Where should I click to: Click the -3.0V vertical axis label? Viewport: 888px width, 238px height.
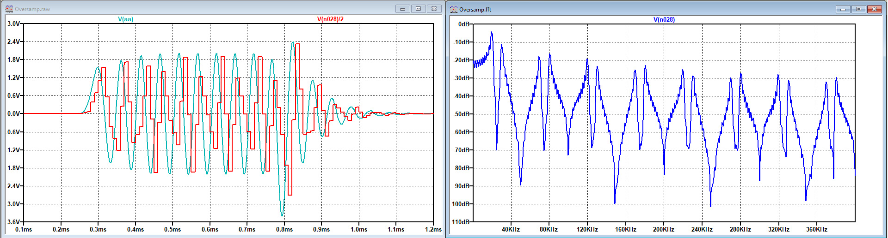pos(12,204)
